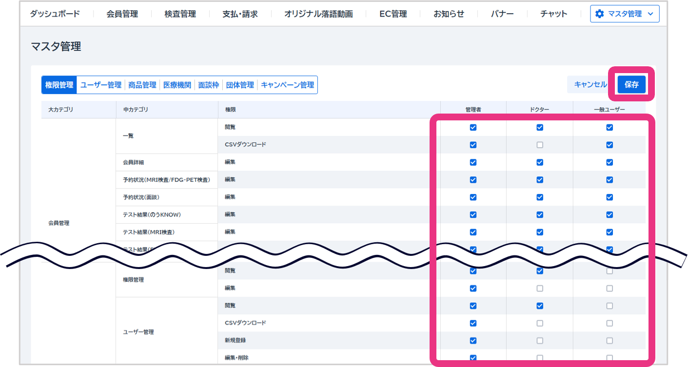This screenshot has height=367, width=688.
Task: Expand the マスタ管理 dropdown chevron
Action: (650, 14)
